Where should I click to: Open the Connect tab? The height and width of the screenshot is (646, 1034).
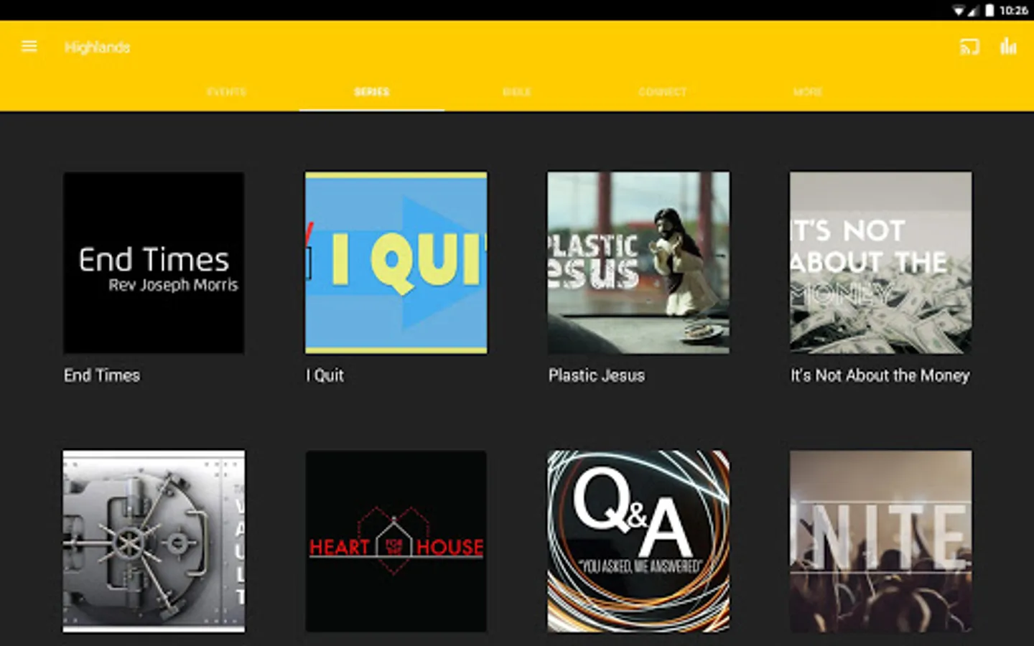[662, 92]
